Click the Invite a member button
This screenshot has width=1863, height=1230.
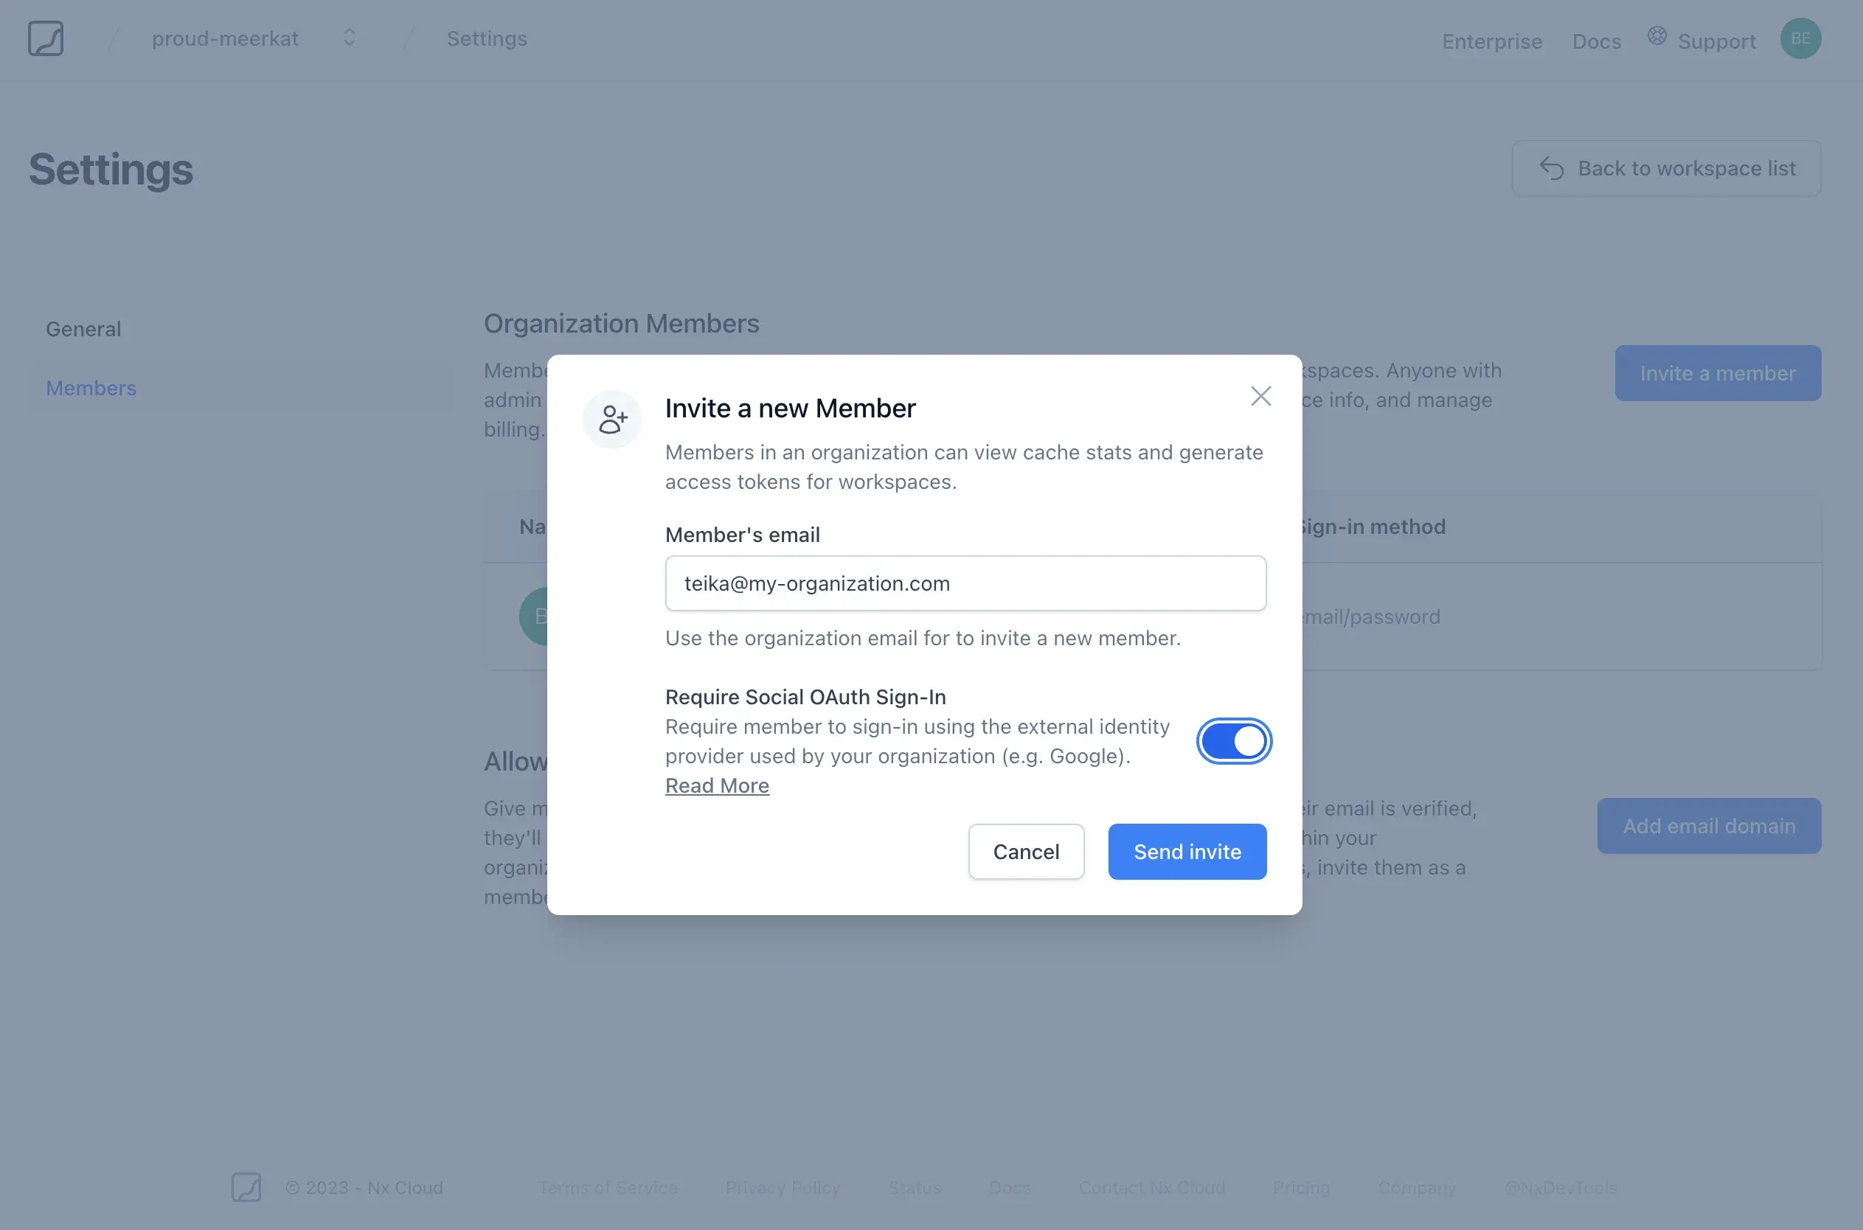point(1718,372)
